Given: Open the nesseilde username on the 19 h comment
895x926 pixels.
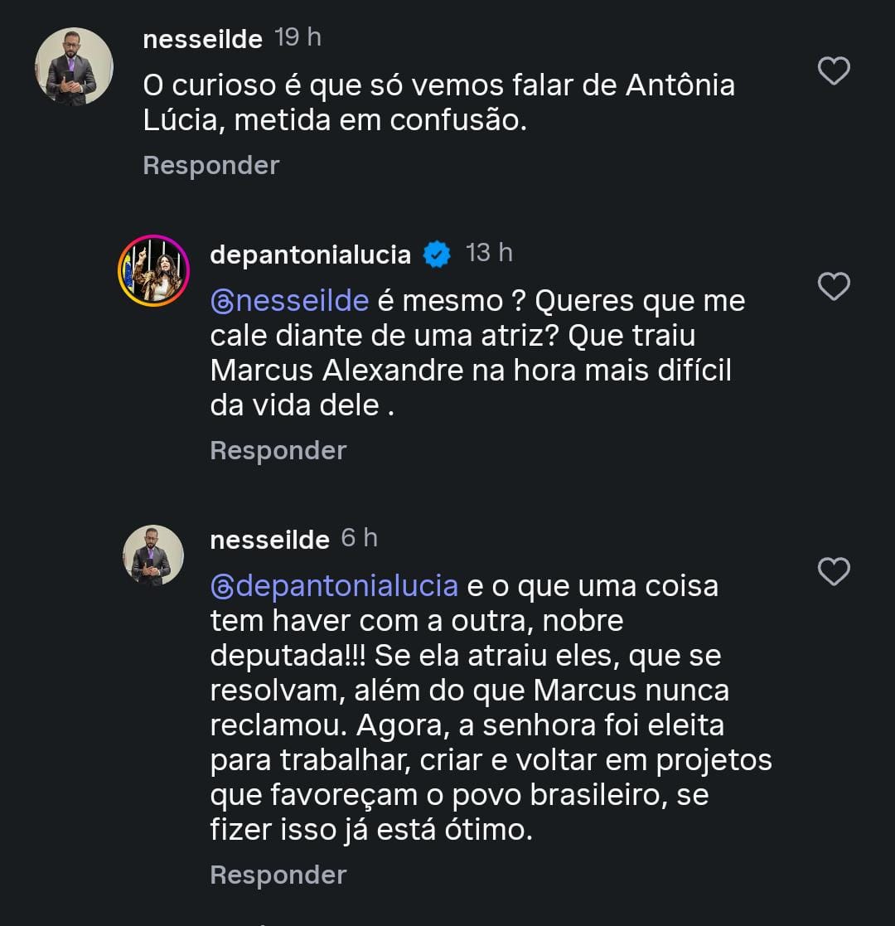Looking at the screenshot, I should point(202,38).
